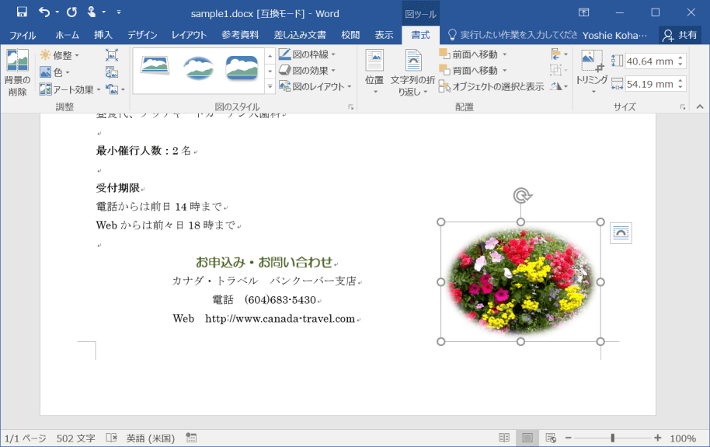Click the rotation handle above the flower picture

pos(522,195)
